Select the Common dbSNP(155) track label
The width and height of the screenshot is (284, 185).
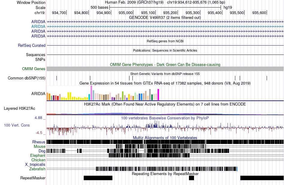point(27,78)
